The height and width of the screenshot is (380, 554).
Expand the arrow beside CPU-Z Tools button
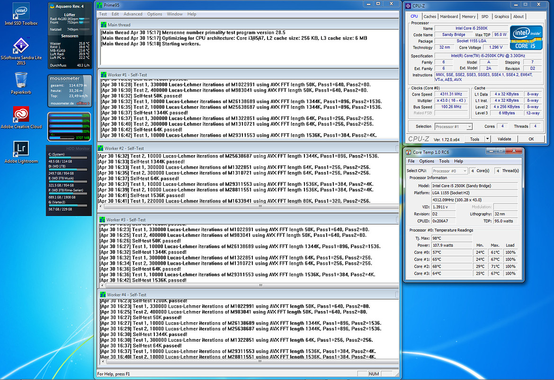[488, 139]
